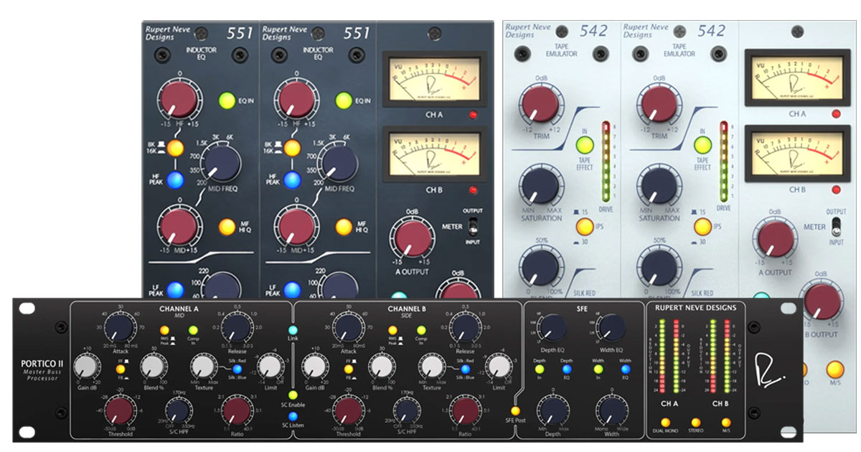Toggle EQ IN on first 551 module

coord(227,100)
